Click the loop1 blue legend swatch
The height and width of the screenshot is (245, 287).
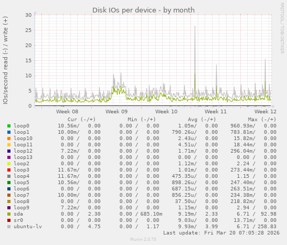[9, 132]
